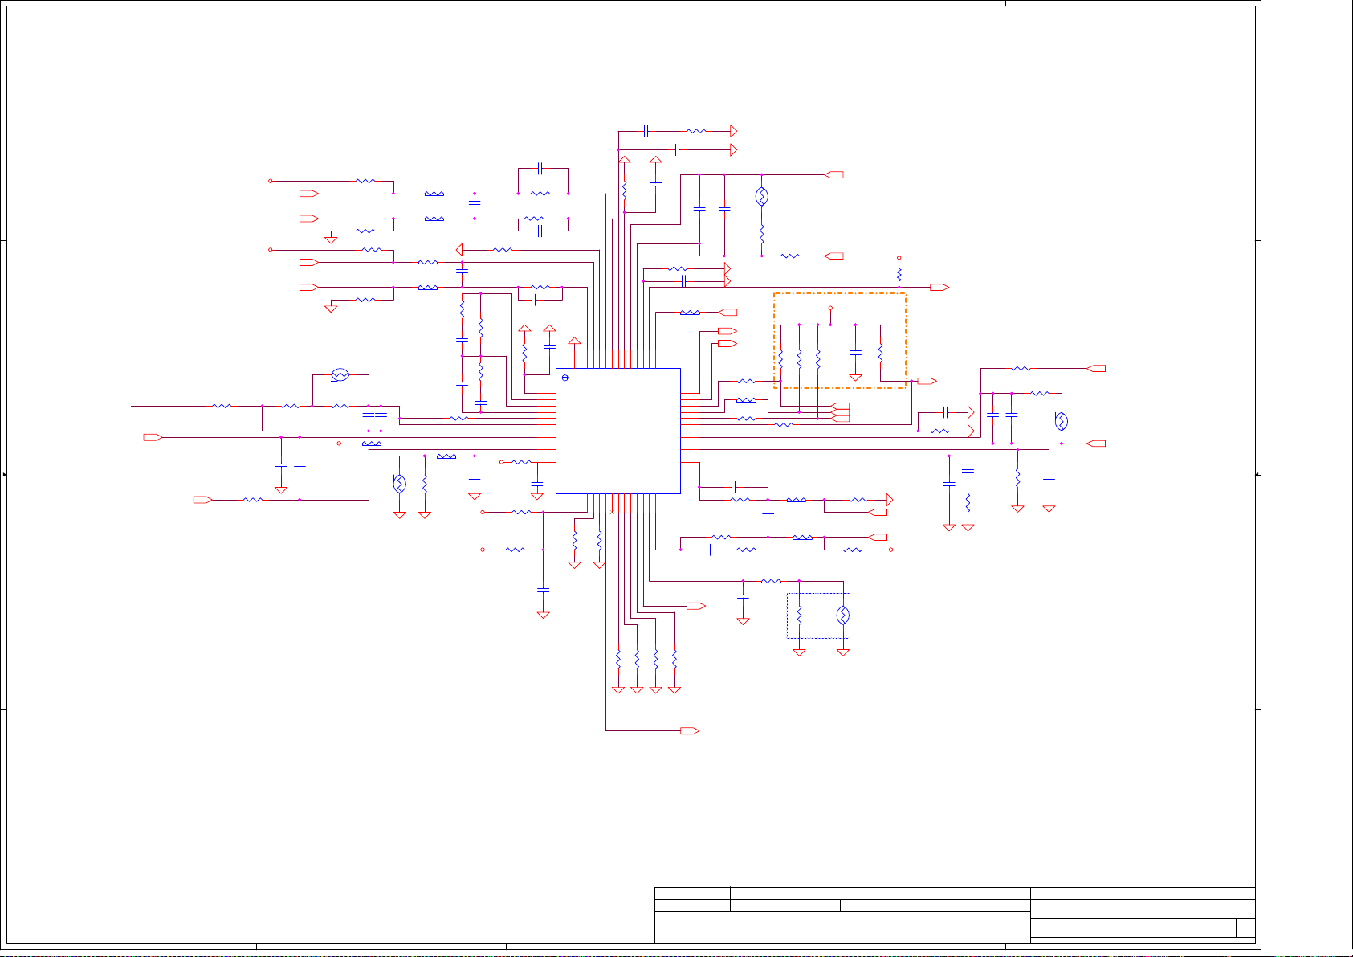Select the output port right of the orange box
The image size is (1353, 957).
927,381
